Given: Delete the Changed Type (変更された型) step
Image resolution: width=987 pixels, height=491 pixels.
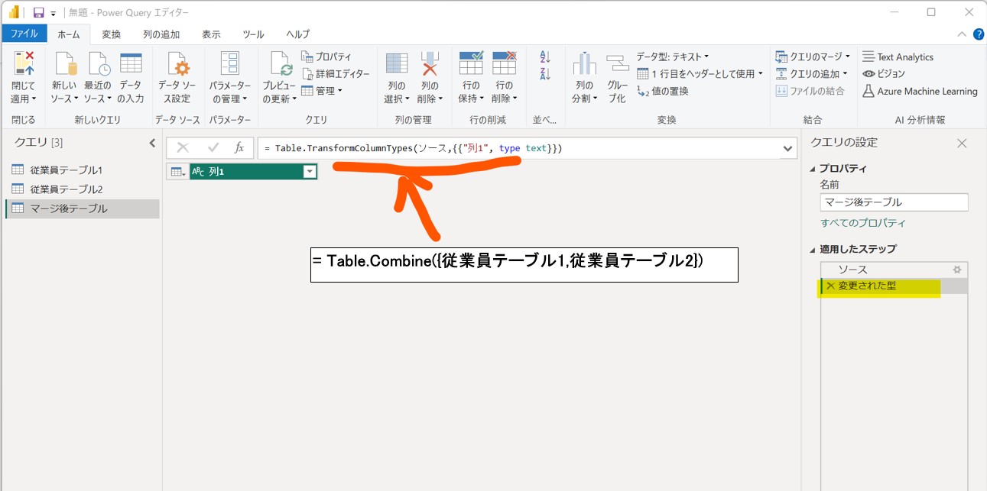Looking at the screenshot, I should tap(830, 286).
